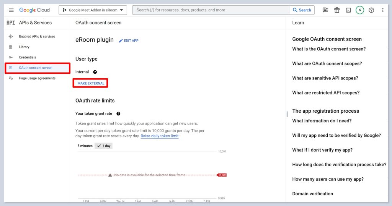
Task: Click the search resources input field
Action: tap(211, 10)
